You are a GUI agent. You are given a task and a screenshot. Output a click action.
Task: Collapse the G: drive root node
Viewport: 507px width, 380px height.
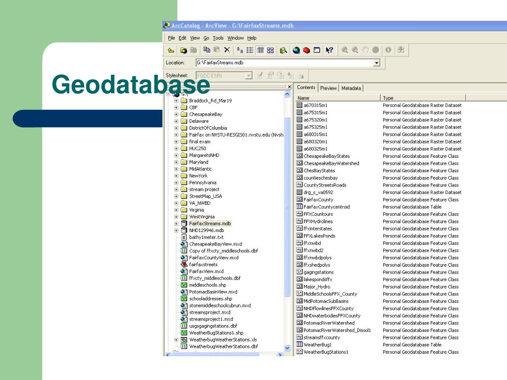click(168, 94)
